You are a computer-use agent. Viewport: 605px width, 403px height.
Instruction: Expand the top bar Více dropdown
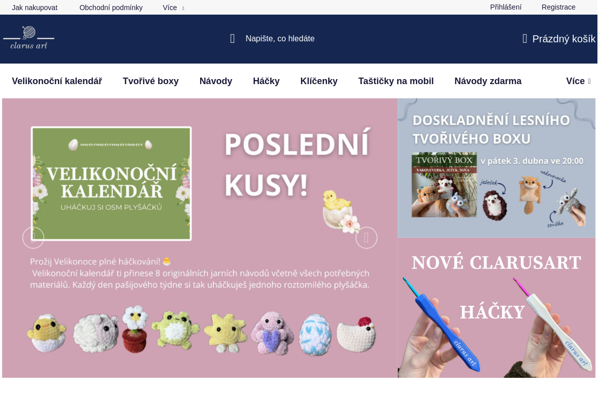(x=173, y=8)
